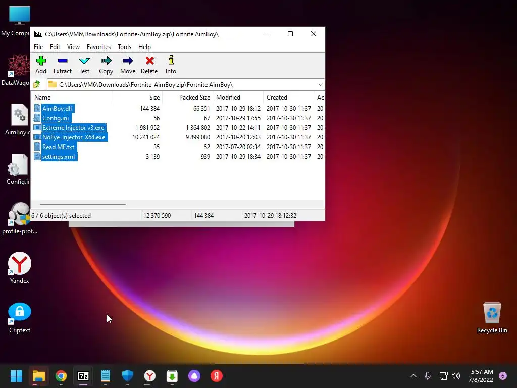Sort by Size column header
The image size is (517, 388).
point(137,98)
